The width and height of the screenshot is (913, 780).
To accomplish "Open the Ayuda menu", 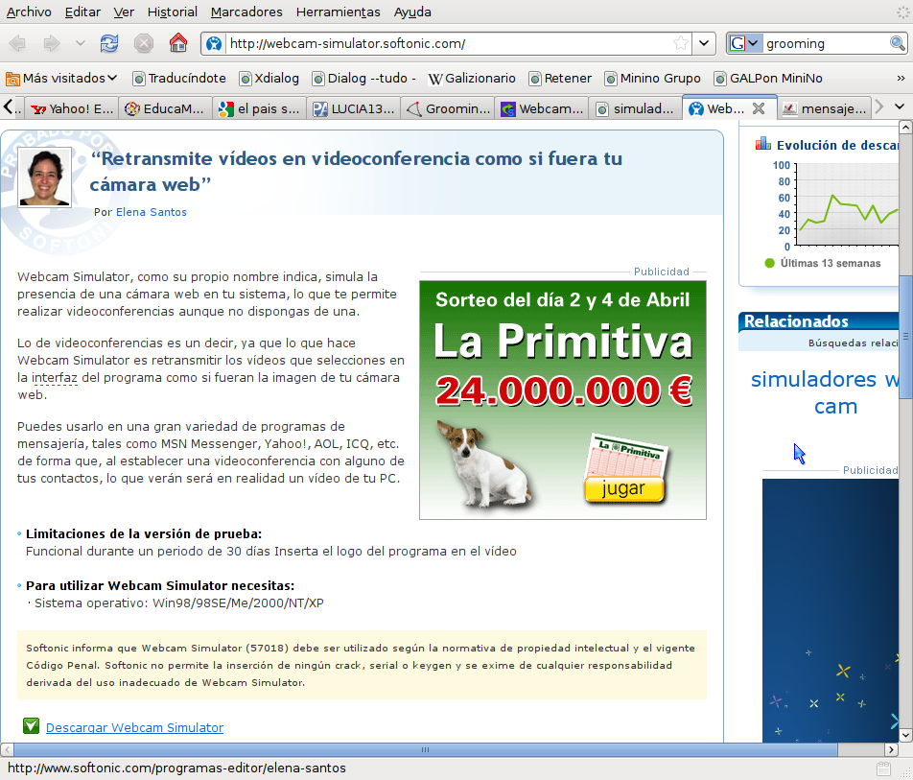I will (412, 12).
